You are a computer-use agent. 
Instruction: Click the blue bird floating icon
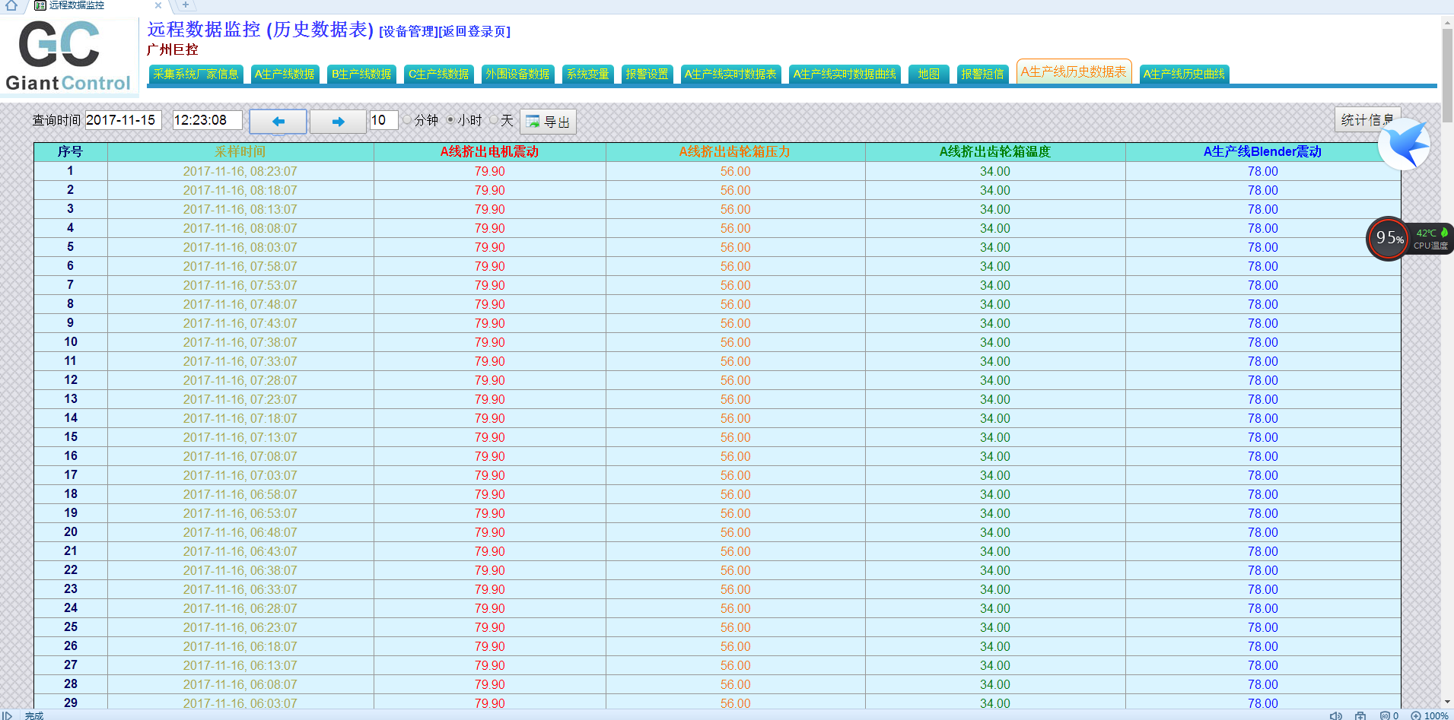1404,144
